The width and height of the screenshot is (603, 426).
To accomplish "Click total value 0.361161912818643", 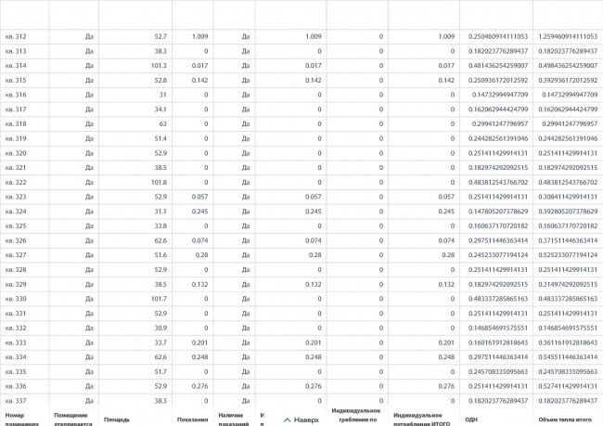I will tap(568, 342).
